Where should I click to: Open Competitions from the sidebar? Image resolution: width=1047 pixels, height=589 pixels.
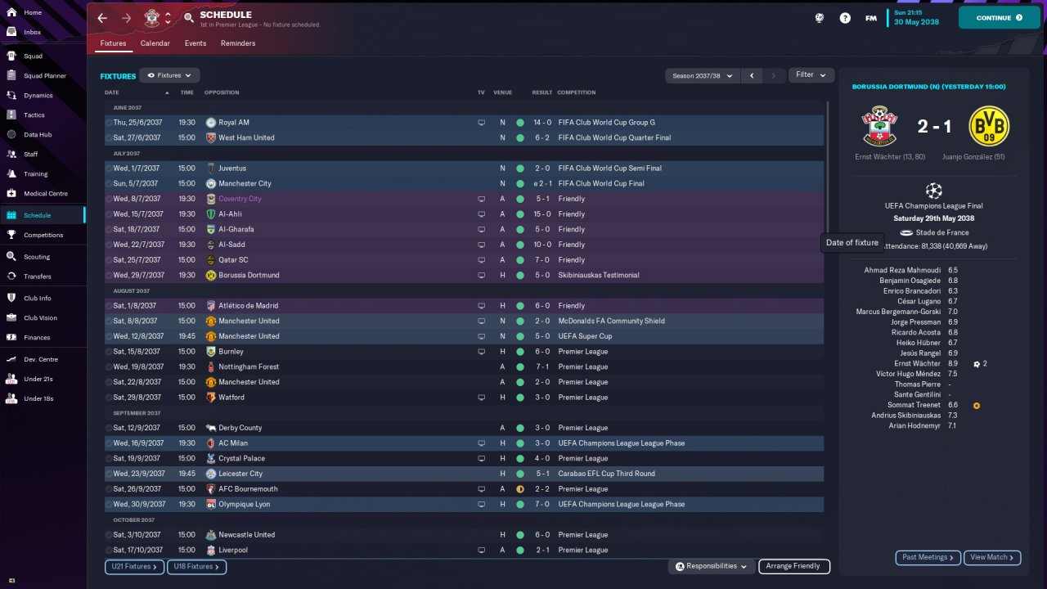(43, 236)
